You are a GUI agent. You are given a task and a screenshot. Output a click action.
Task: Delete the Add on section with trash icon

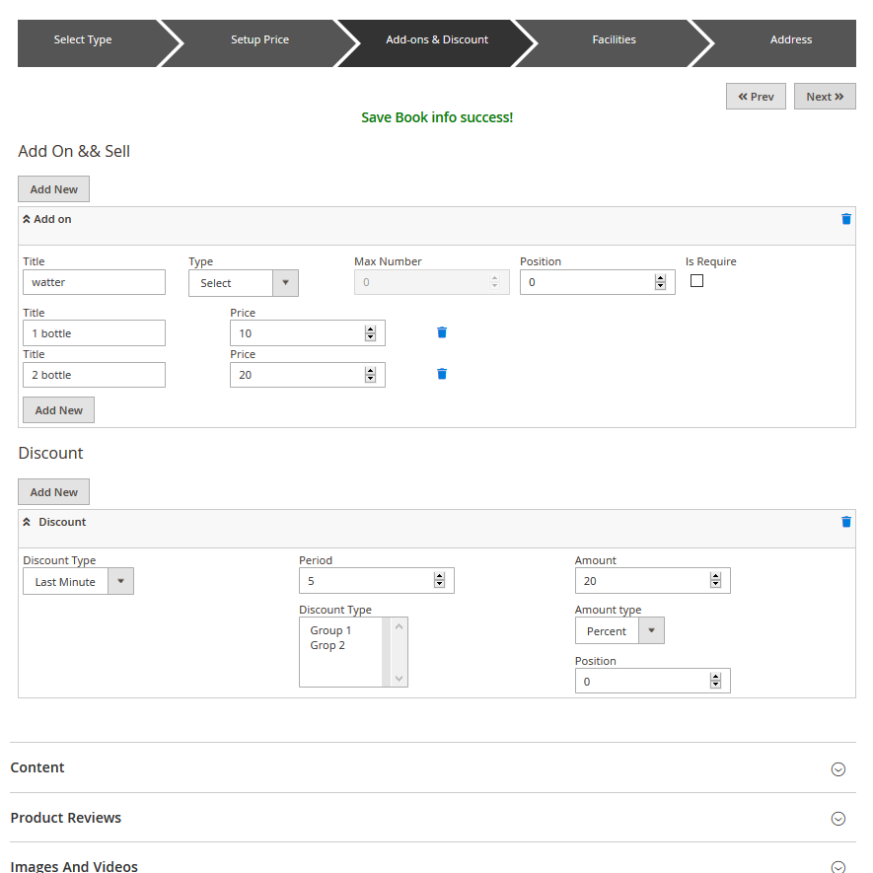845,219
